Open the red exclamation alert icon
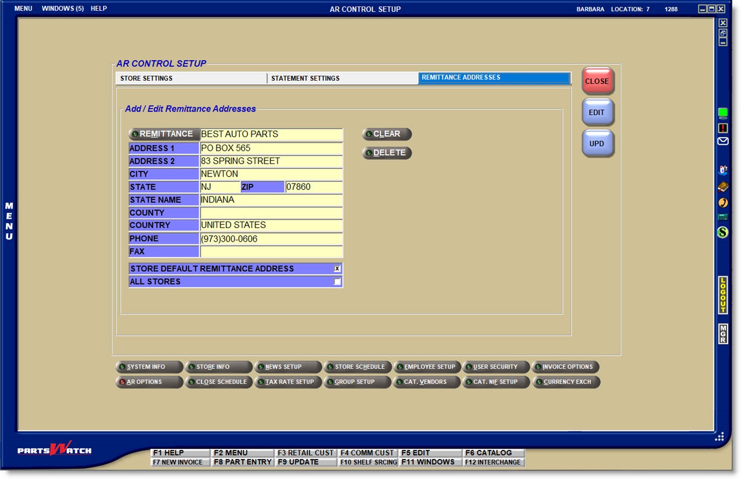The width and height of the screenshot is (741, 479). [x=723, y=128]
